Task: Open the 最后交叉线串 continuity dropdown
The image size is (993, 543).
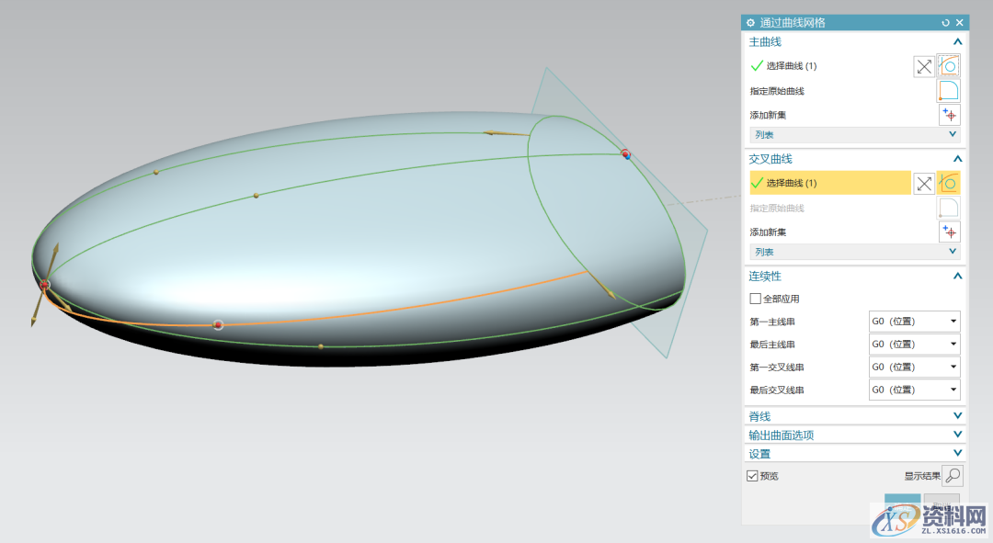Action: pos(914,390)
